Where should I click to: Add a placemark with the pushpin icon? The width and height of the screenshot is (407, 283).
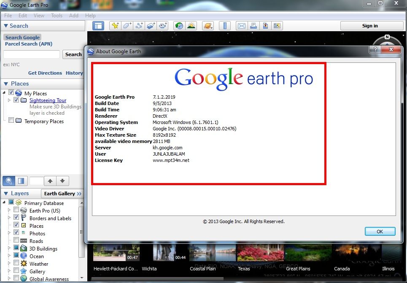point(115,26)
